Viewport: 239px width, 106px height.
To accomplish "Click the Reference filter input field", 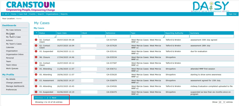I will tap(118, 36).
